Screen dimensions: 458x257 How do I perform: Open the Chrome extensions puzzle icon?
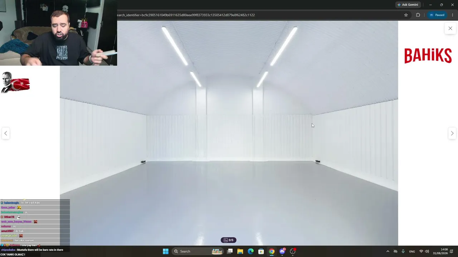[x=418, y=15]
